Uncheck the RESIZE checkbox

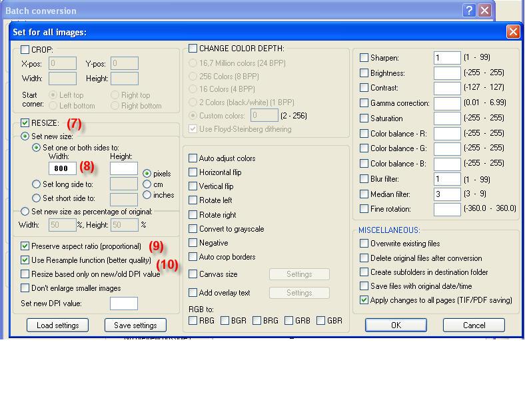click(x=25, y=123)
